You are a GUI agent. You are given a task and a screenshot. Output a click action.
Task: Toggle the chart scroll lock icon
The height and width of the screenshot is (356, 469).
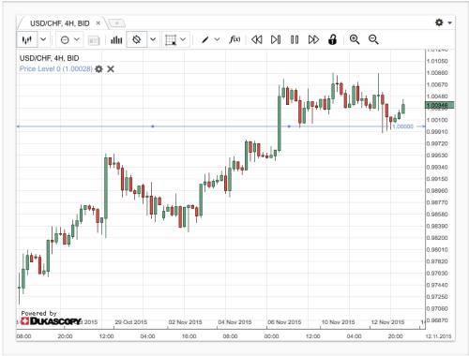point(332,39)
